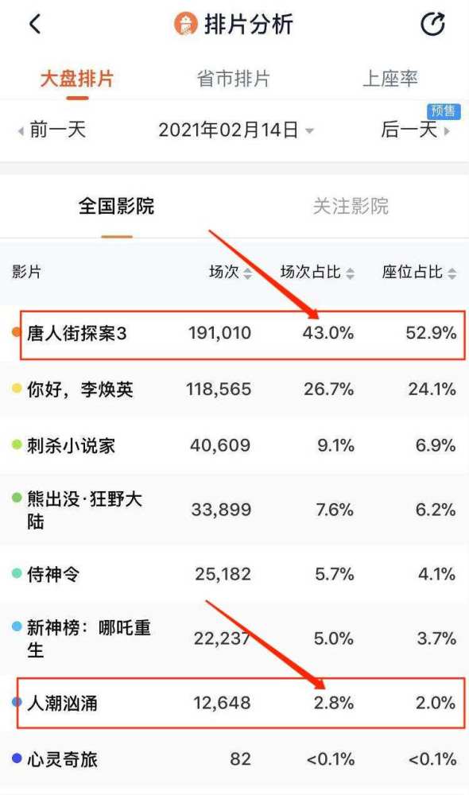Open the 人潮汹涌 movie row
469x795 pixels.
tap(234, 703)
